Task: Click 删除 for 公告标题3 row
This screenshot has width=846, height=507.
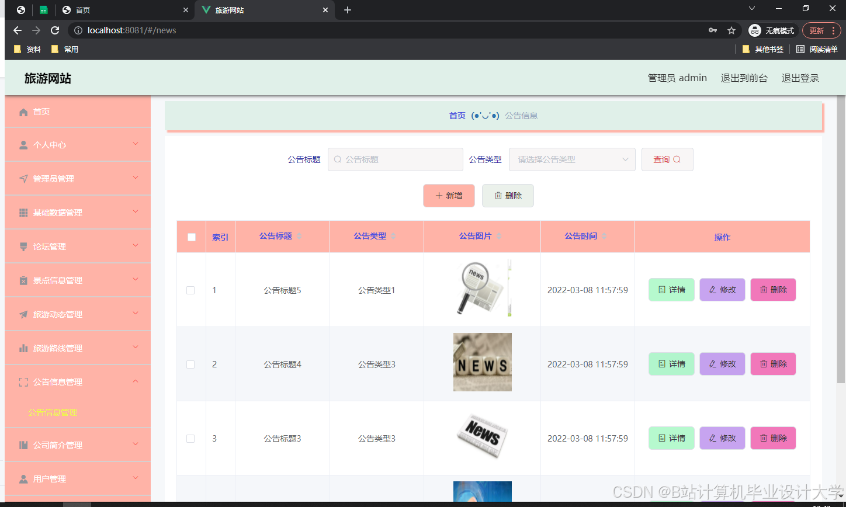Action: pos(773,438)
